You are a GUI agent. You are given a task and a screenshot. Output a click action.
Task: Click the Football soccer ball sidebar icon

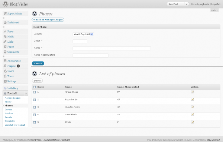pyautogui.click(x=5, y=93)
